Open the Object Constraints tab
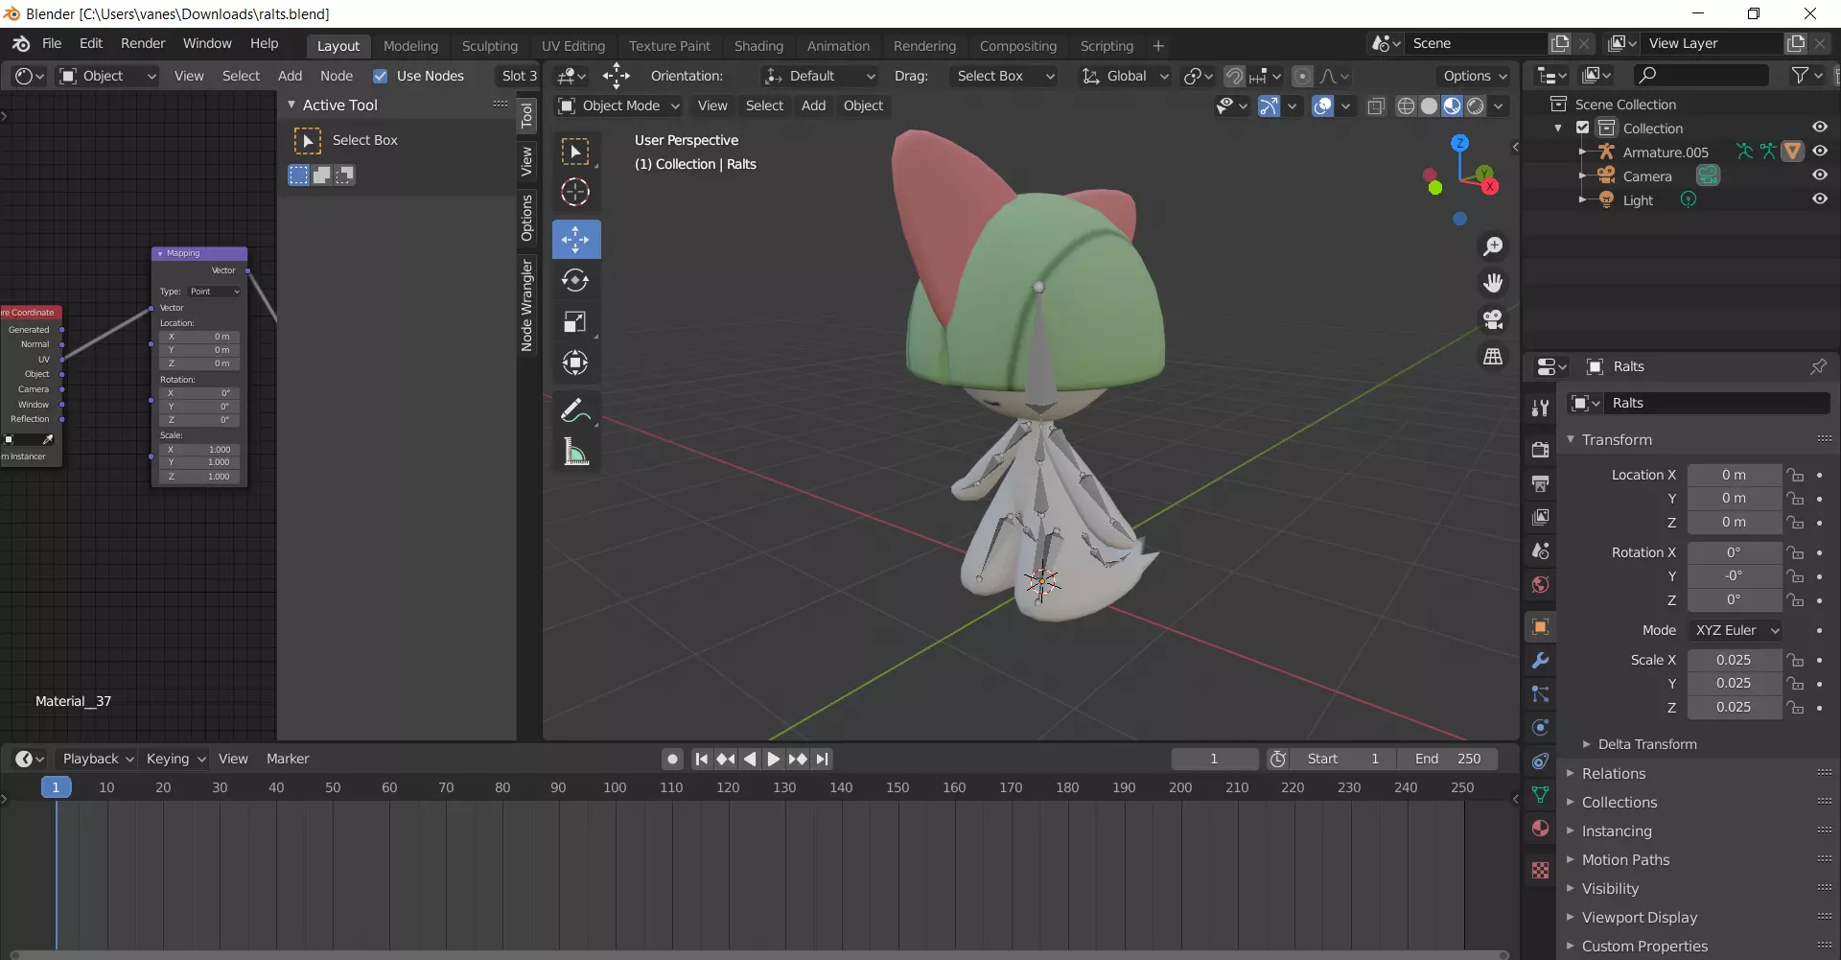Viewport: 1841px width, 960px height. click(1540, 761)
